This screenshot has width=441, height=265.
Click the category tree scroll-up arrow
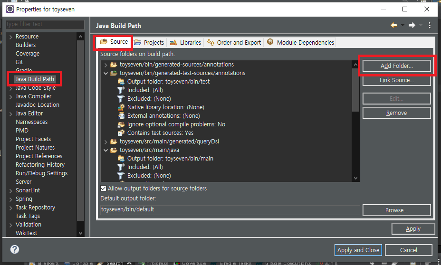80,37
